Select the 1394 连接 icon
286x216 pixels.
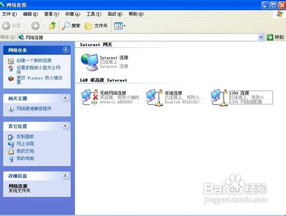[219, 97]
